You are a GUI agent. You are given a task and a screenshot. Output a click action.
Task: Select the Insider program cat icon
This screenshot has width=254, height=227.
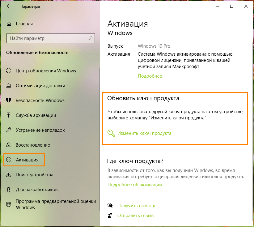(9, 204)
